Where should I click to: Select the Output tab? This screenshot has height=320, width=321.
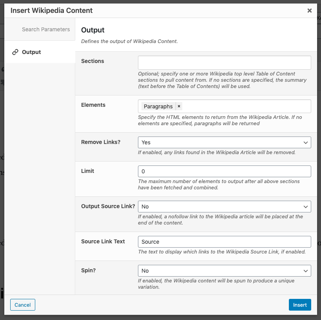(40, 52)
